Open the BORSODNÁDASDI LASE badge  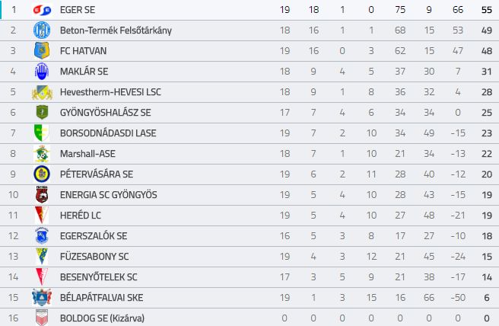42,133
